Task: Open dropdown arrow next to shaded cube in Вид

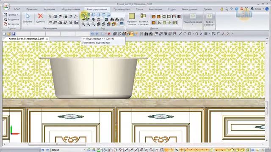Action: pos(118,24)
